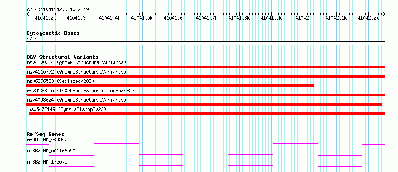Click the NM_173075 magenta gene line
This screenshot has height=172, width=398.
[x=206, y=166]
